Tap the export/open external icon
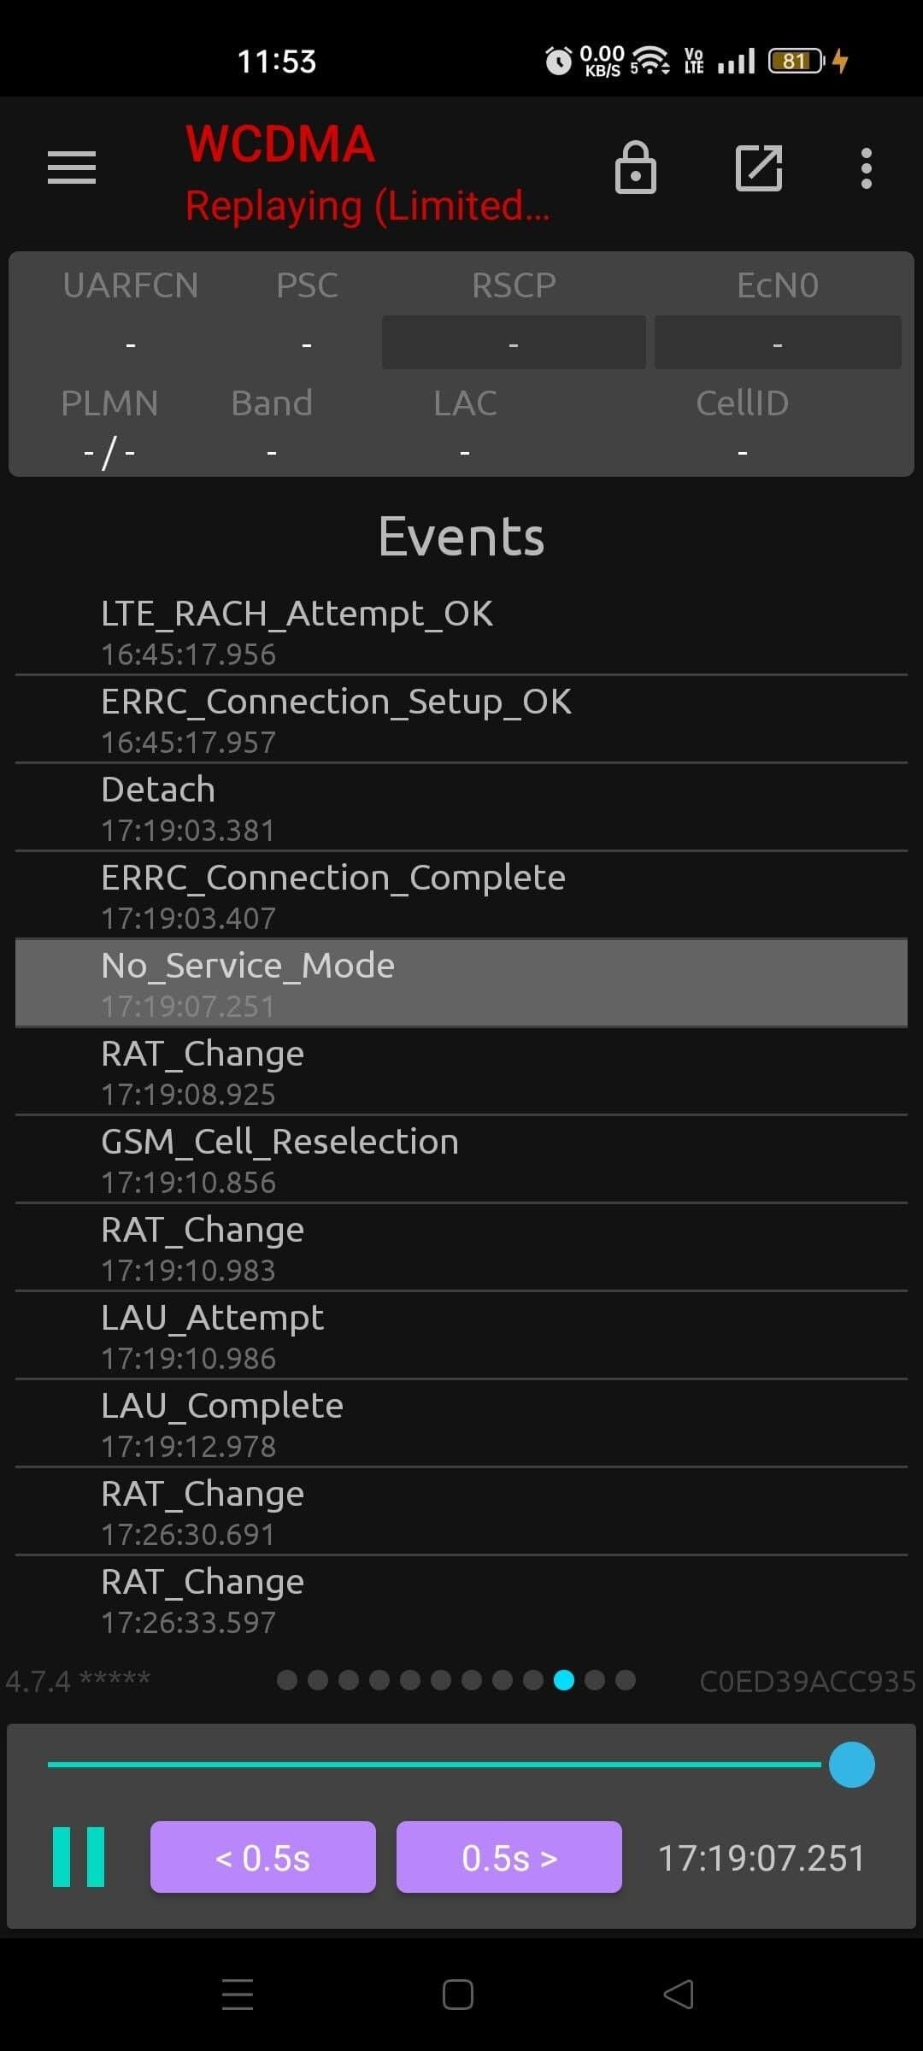This screenshot has width=923, height=2051. pyautogui.click(x=759, y=167)
